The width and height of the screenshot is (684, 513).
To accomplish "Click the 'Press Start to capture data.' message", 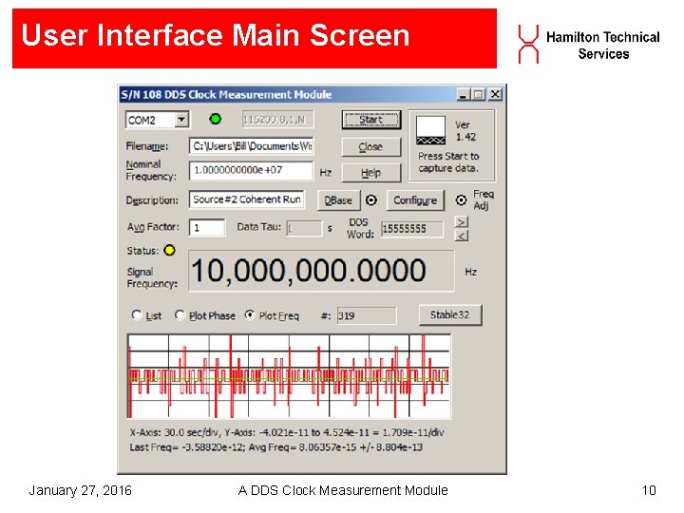I will 448,162.
